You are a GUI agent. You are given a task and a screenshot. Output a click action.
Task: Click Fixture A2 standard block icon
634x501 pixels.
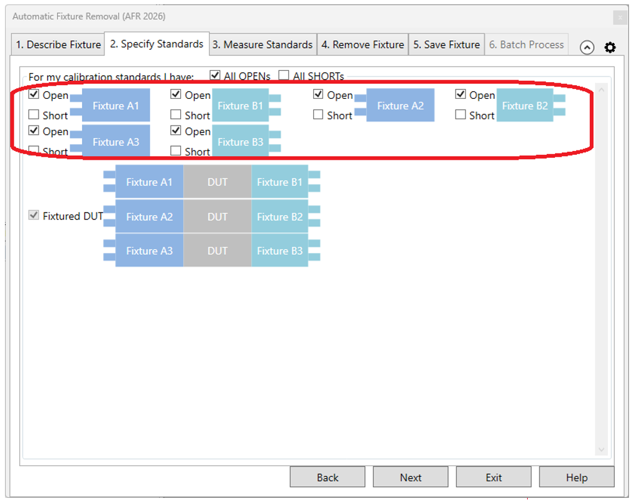pos(400,106)
